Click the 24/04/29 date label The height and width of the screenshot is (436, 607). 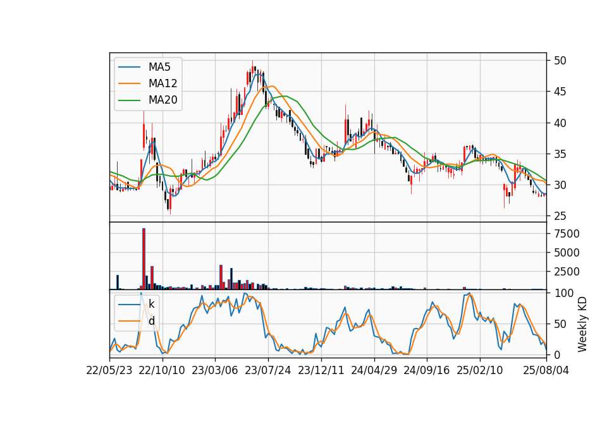(x=374, y=370)
